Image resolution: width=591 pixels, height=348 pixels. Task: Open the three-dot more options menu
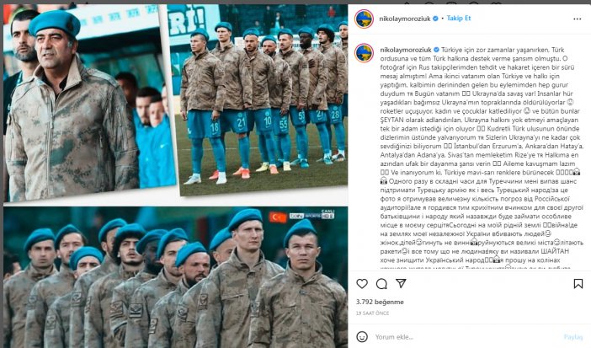click(x=577, y=19)
